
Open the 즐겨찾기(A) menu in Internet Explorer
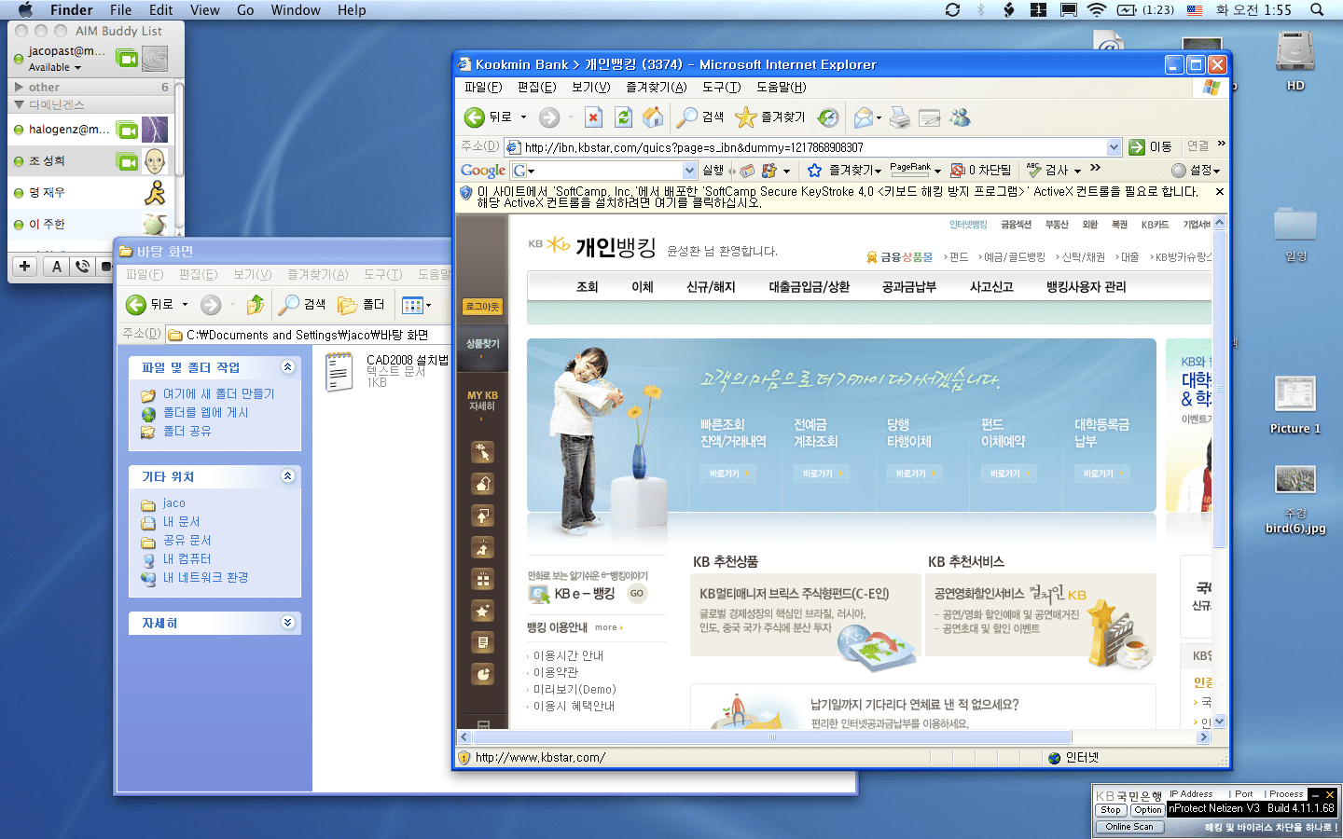(656, 87)
